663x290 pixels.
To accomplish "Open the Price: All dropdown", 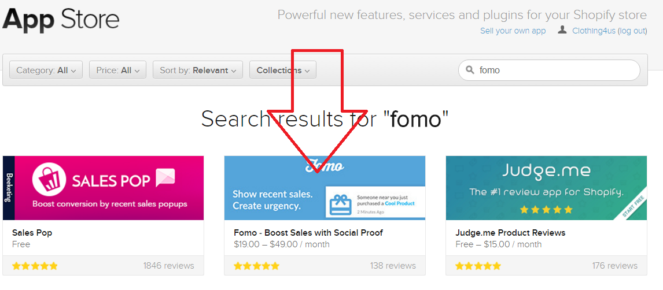I will coord(117,70).
